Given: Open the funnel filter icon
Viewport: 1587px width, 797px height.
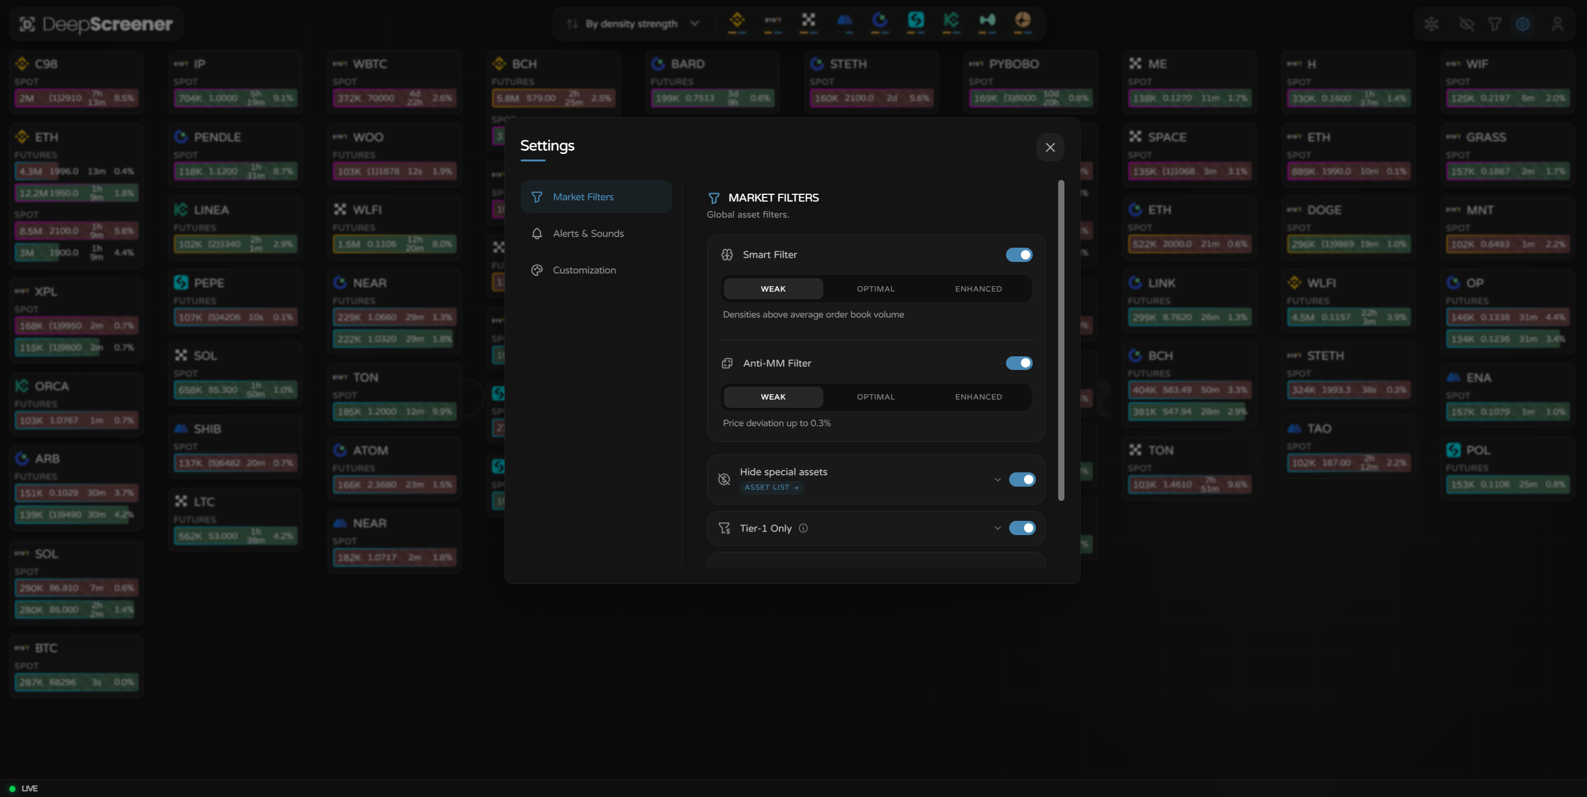Looking at the screenshot, I should [1495, 24].
